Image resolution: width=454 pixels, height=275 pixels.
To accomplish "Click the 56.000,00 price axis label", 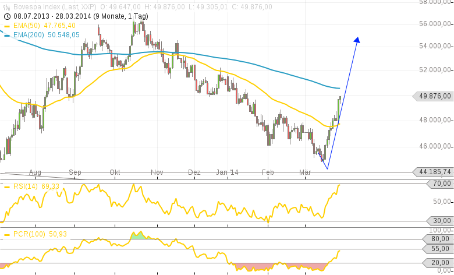I will point(435,24).
